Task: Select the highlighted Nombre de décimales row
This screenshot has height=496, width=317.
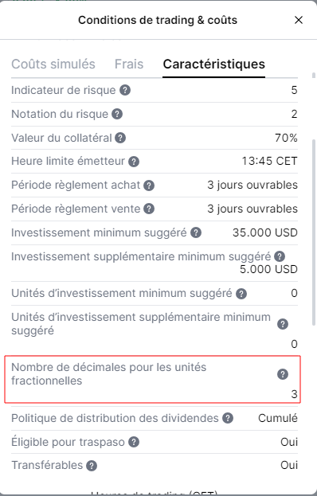Action: pos(152,379)
